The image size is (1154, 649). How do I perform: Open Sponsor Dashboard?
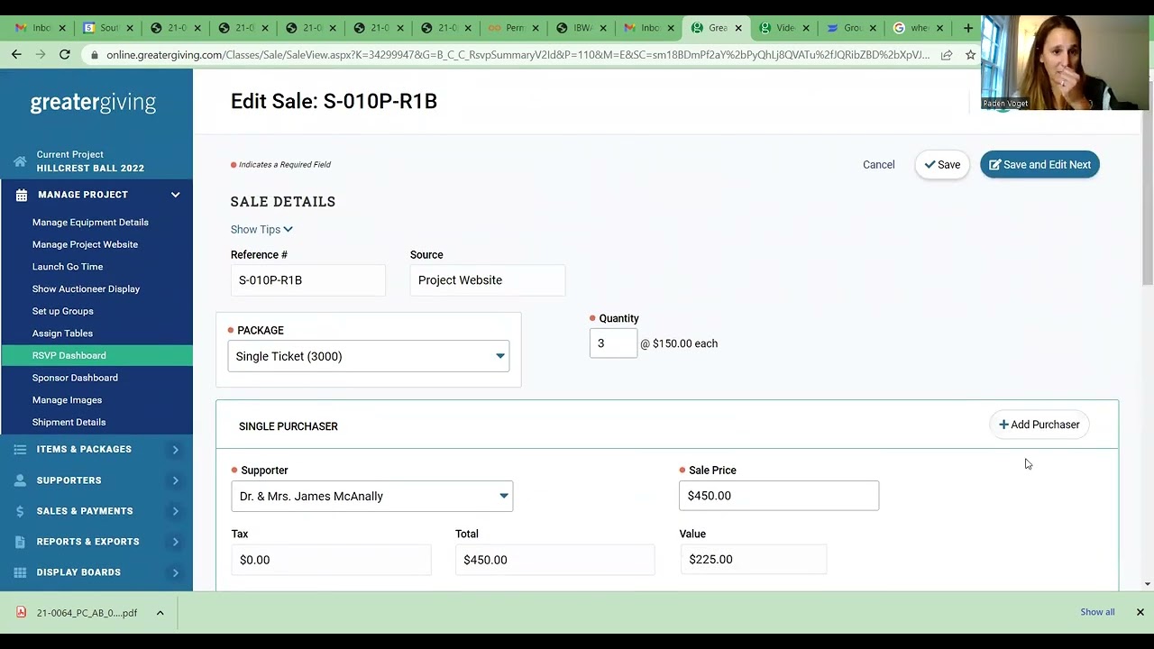click(x=75, y=378)
